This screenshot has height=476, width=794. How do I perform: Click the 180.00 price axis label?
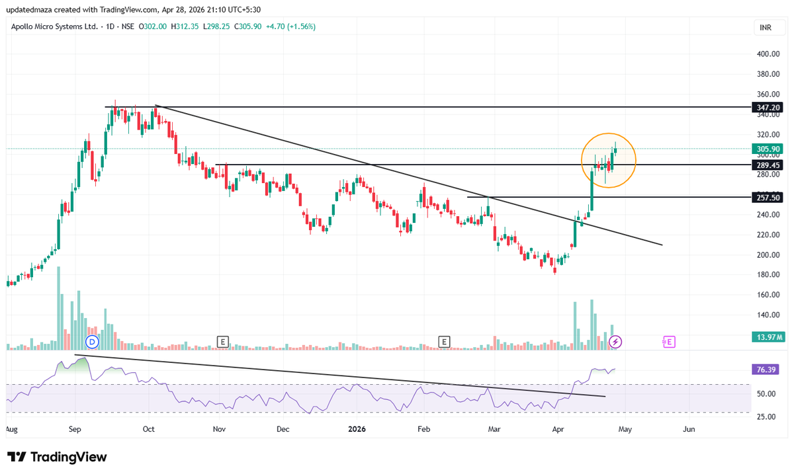(768, 274)
